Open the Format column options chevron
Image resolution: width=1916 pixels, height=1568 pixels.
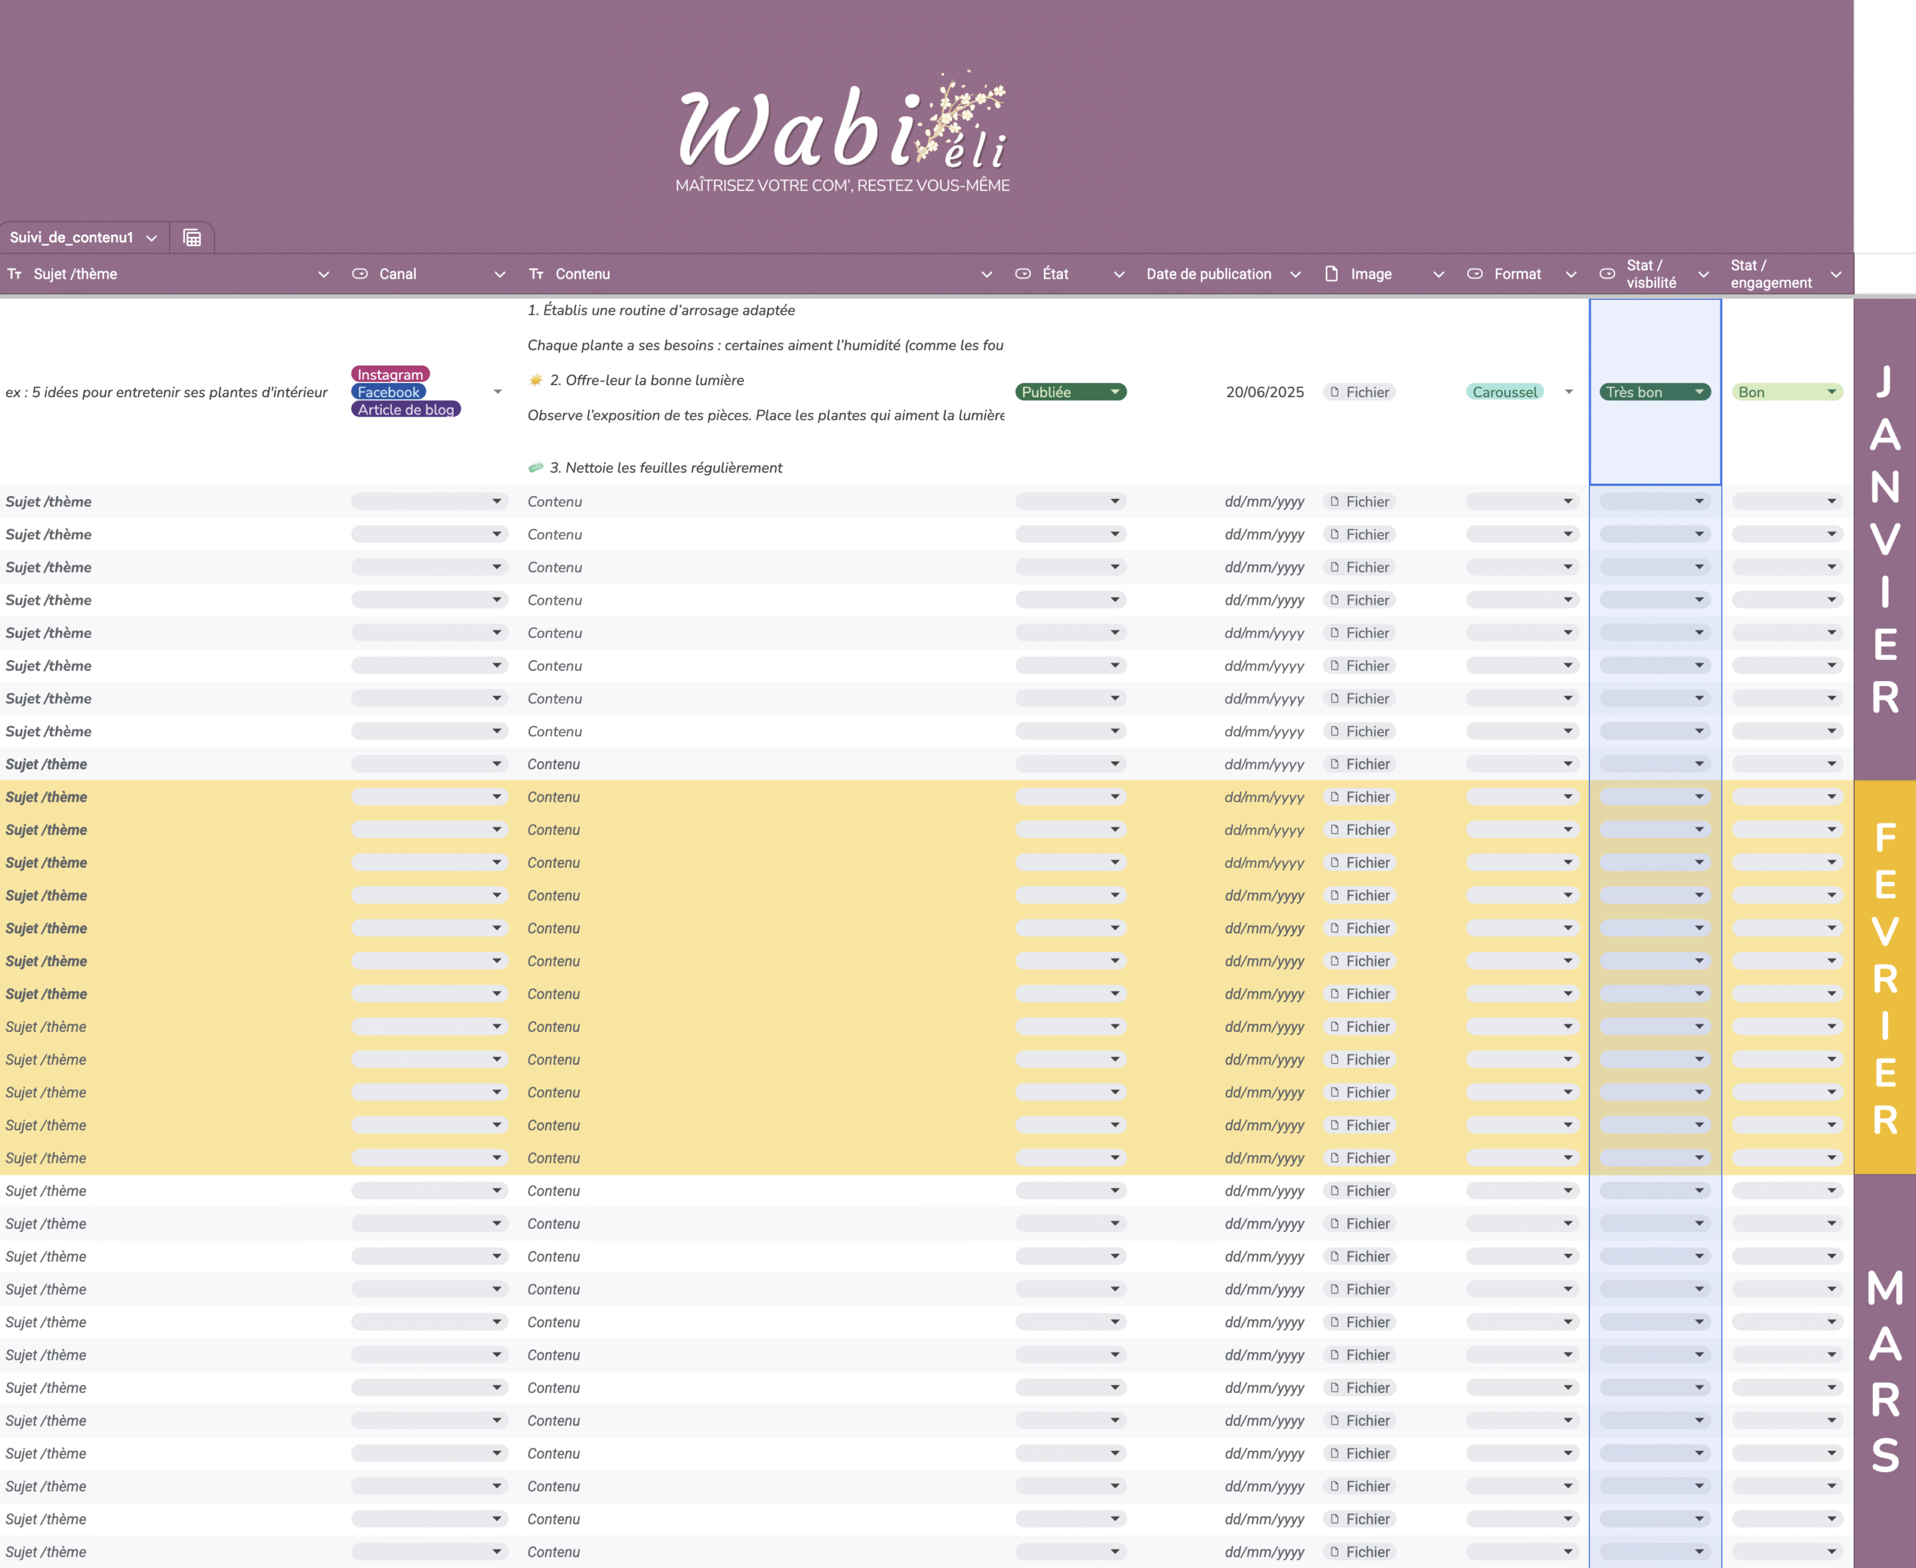point(1571,275)
